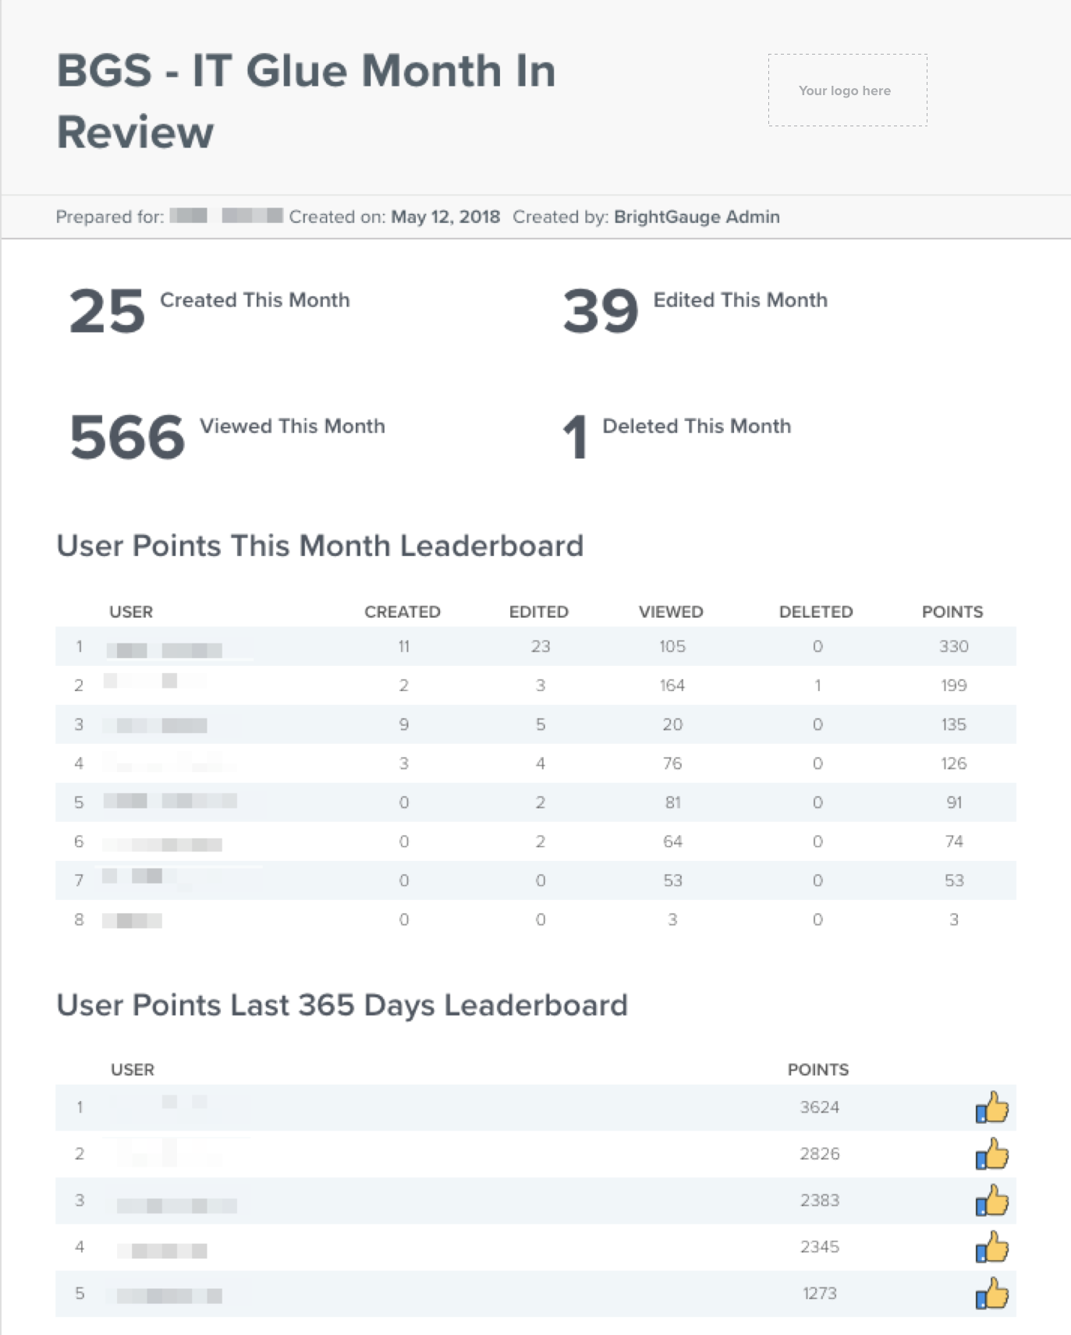Click the 2345 points value
The height and width of the screenshot is (1335, 1071).
(820, 1247)
